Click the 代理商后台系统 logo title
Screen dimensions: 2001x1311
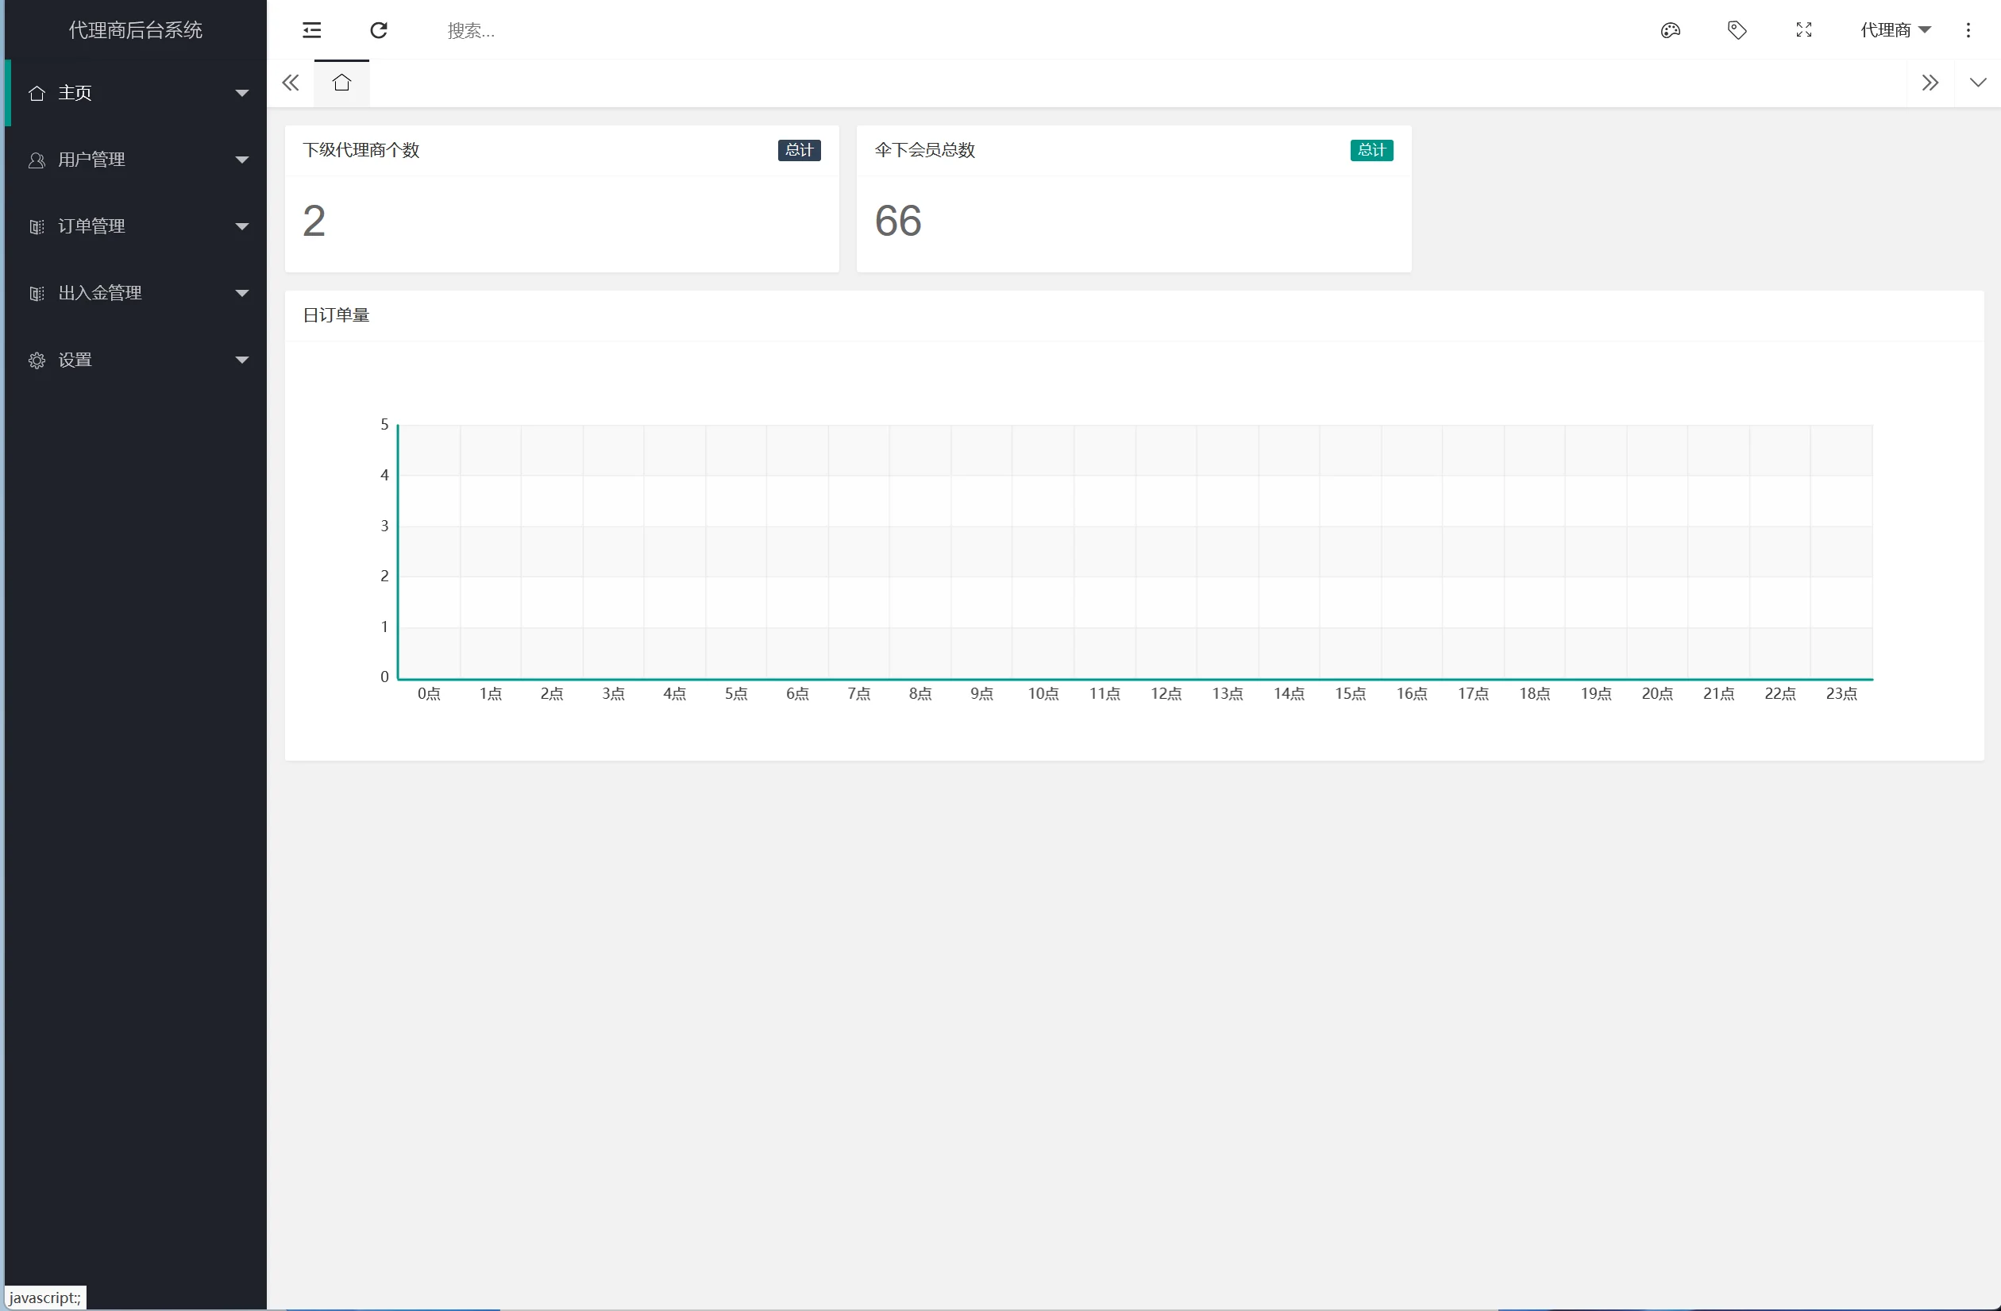[x=135, y=30]
